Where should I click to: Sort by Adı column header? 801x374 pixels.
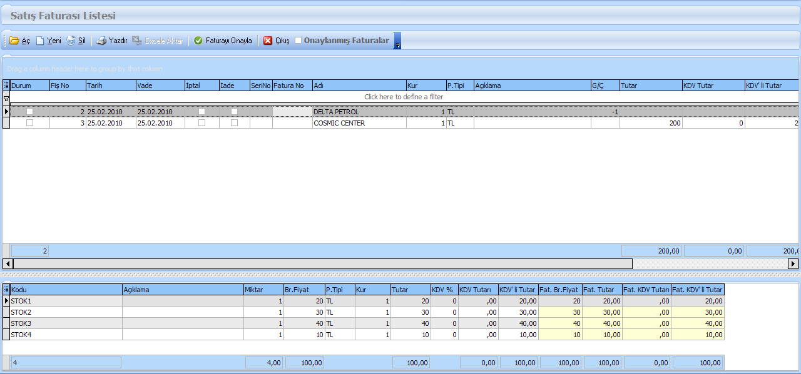(359, 86)
